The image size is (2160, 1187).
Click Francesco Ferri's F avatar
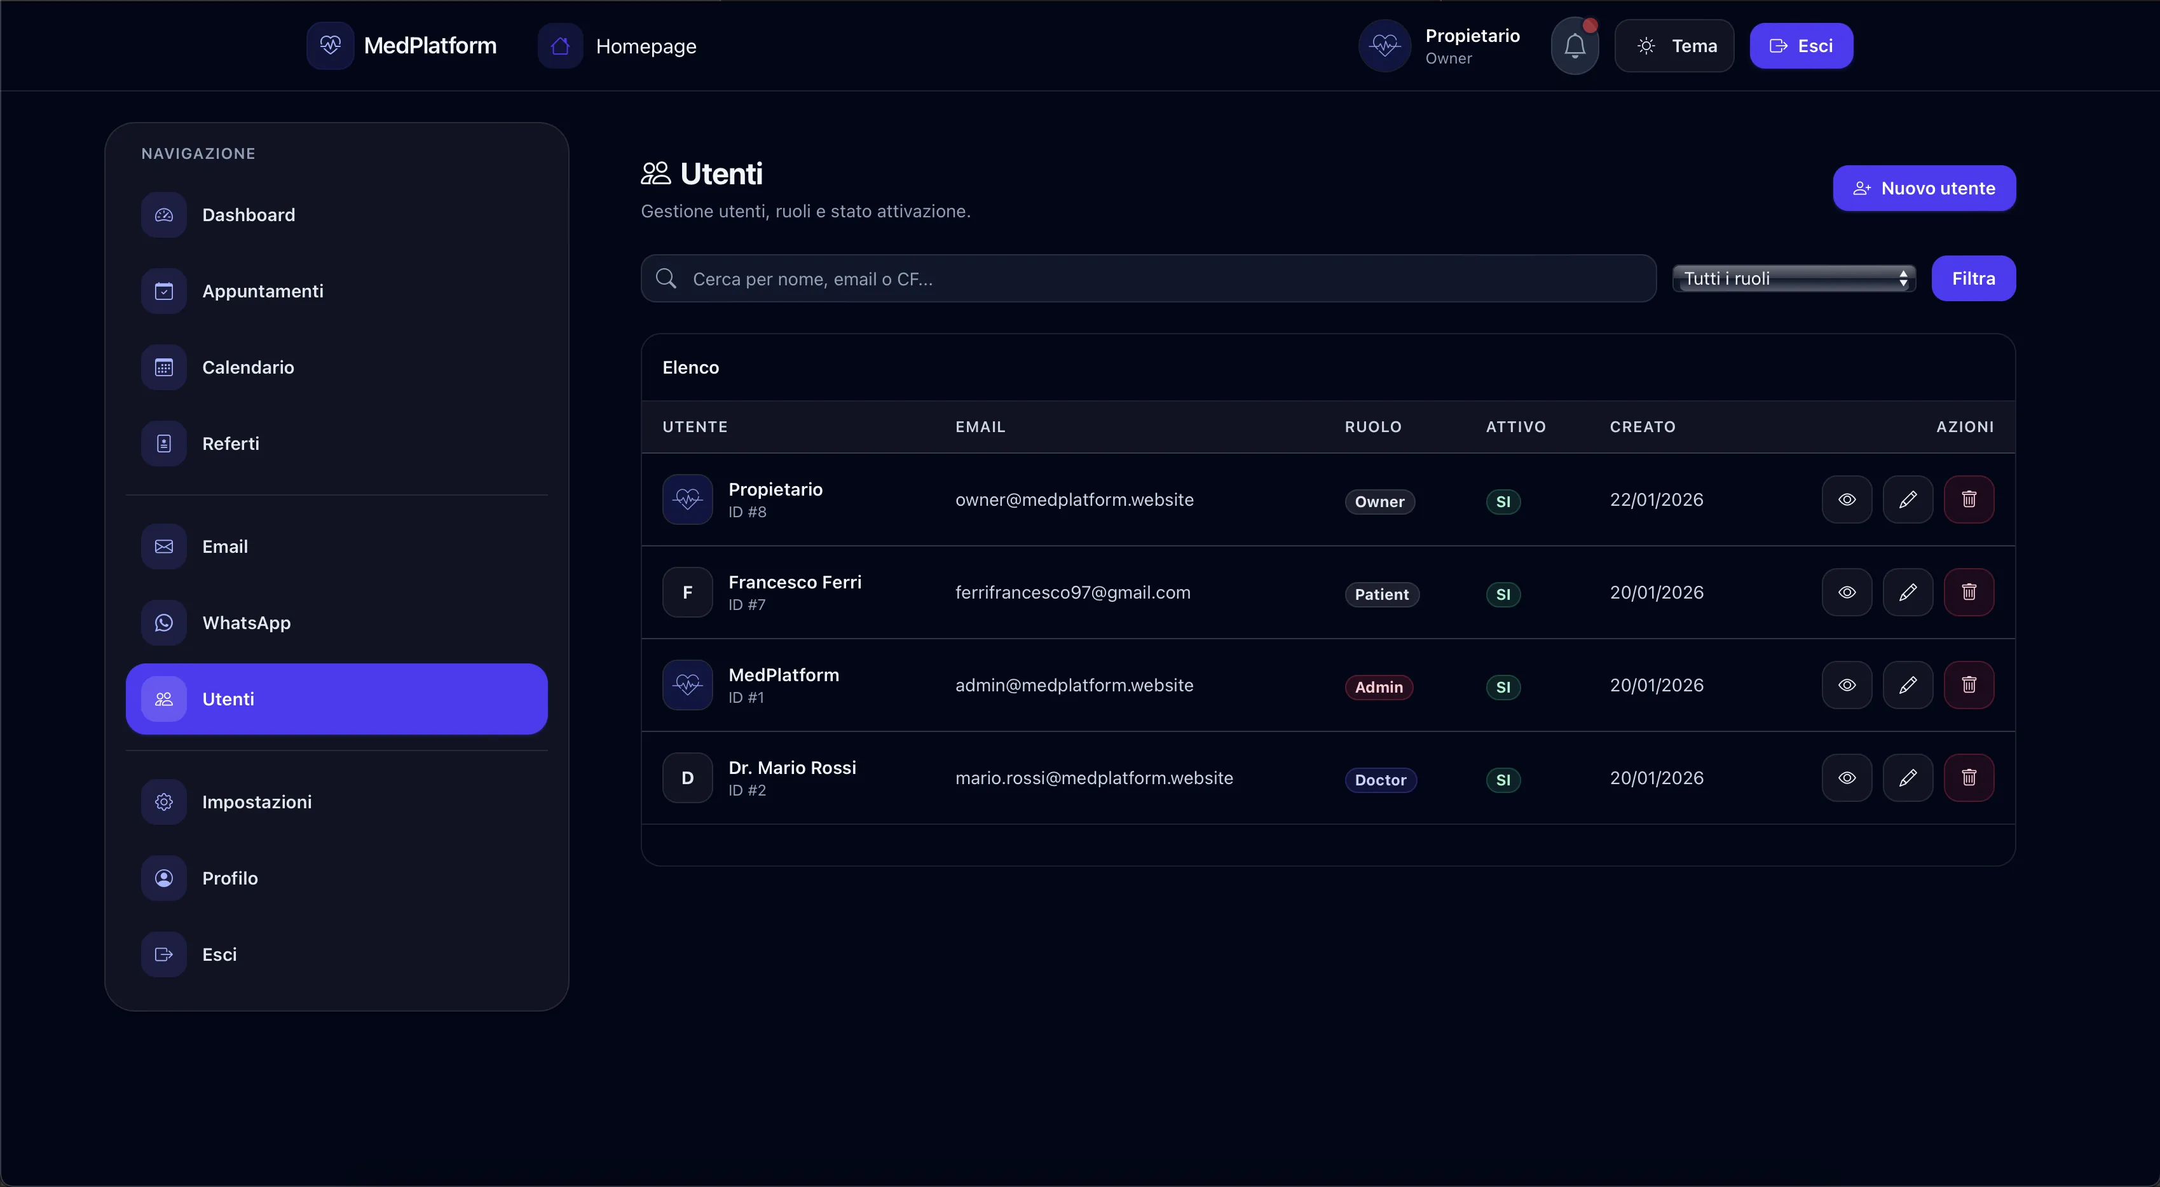(688, 593)
